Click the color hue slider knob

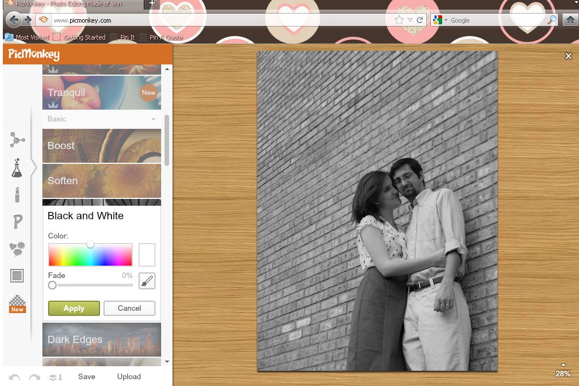point(90,244)
